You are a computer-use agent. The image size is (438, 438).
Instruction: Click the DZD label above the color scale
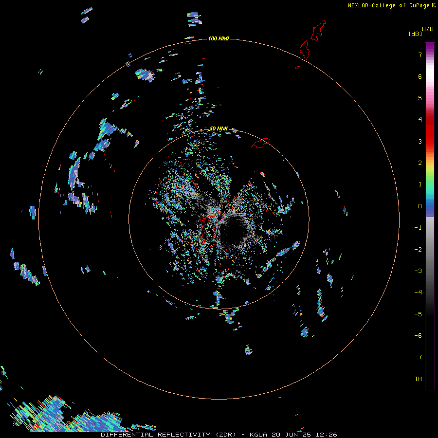coord(427,29)
